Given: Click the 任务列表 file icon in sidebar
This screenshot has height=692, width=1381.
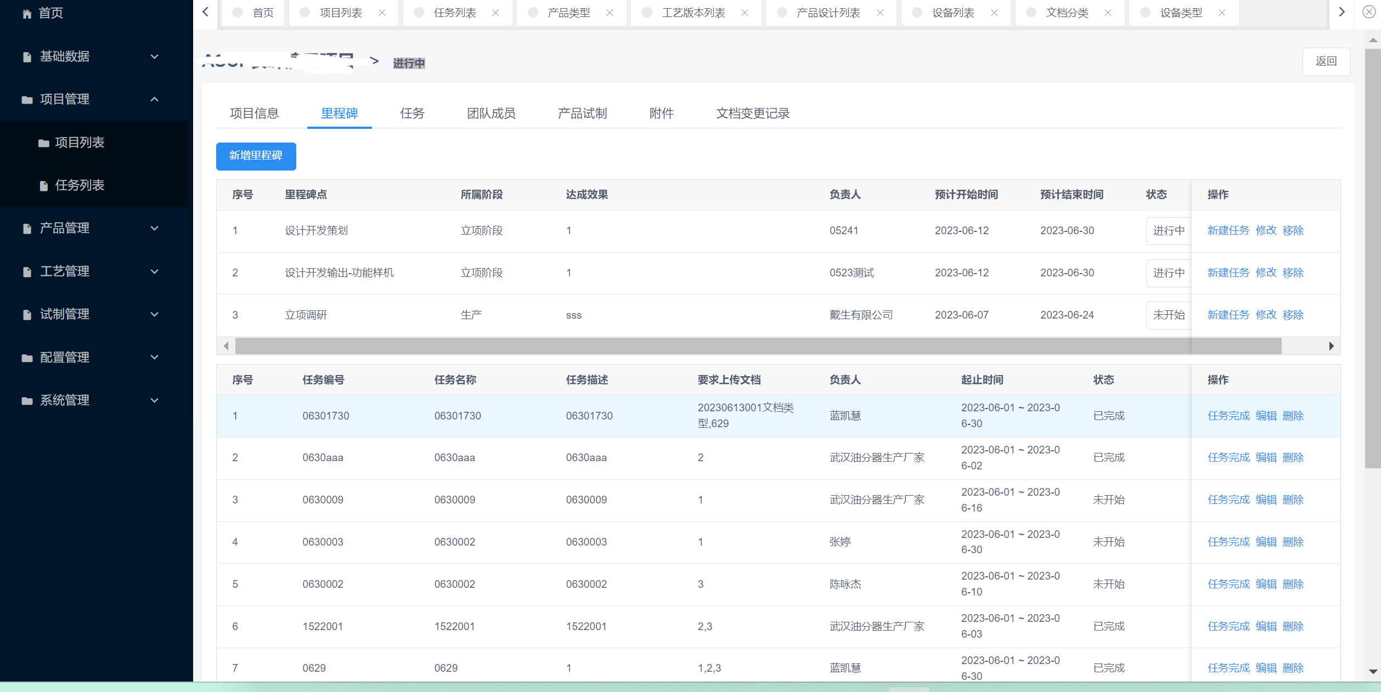Looking at the screenshot, I should [x=44, y=185].
